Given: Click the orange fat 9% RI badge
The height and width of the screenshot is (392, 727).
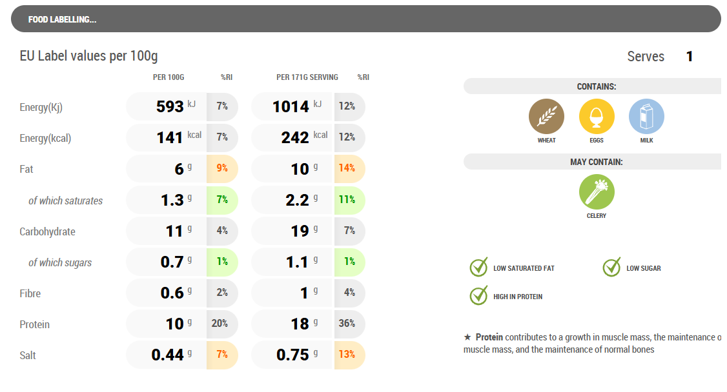Looking at the screenshot, I should (222, 169).
